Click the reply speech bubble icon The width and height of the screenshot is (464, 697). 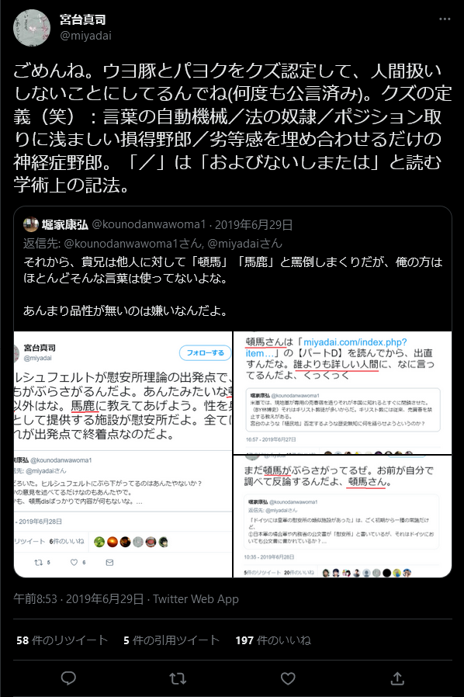[x=68, y=678]
